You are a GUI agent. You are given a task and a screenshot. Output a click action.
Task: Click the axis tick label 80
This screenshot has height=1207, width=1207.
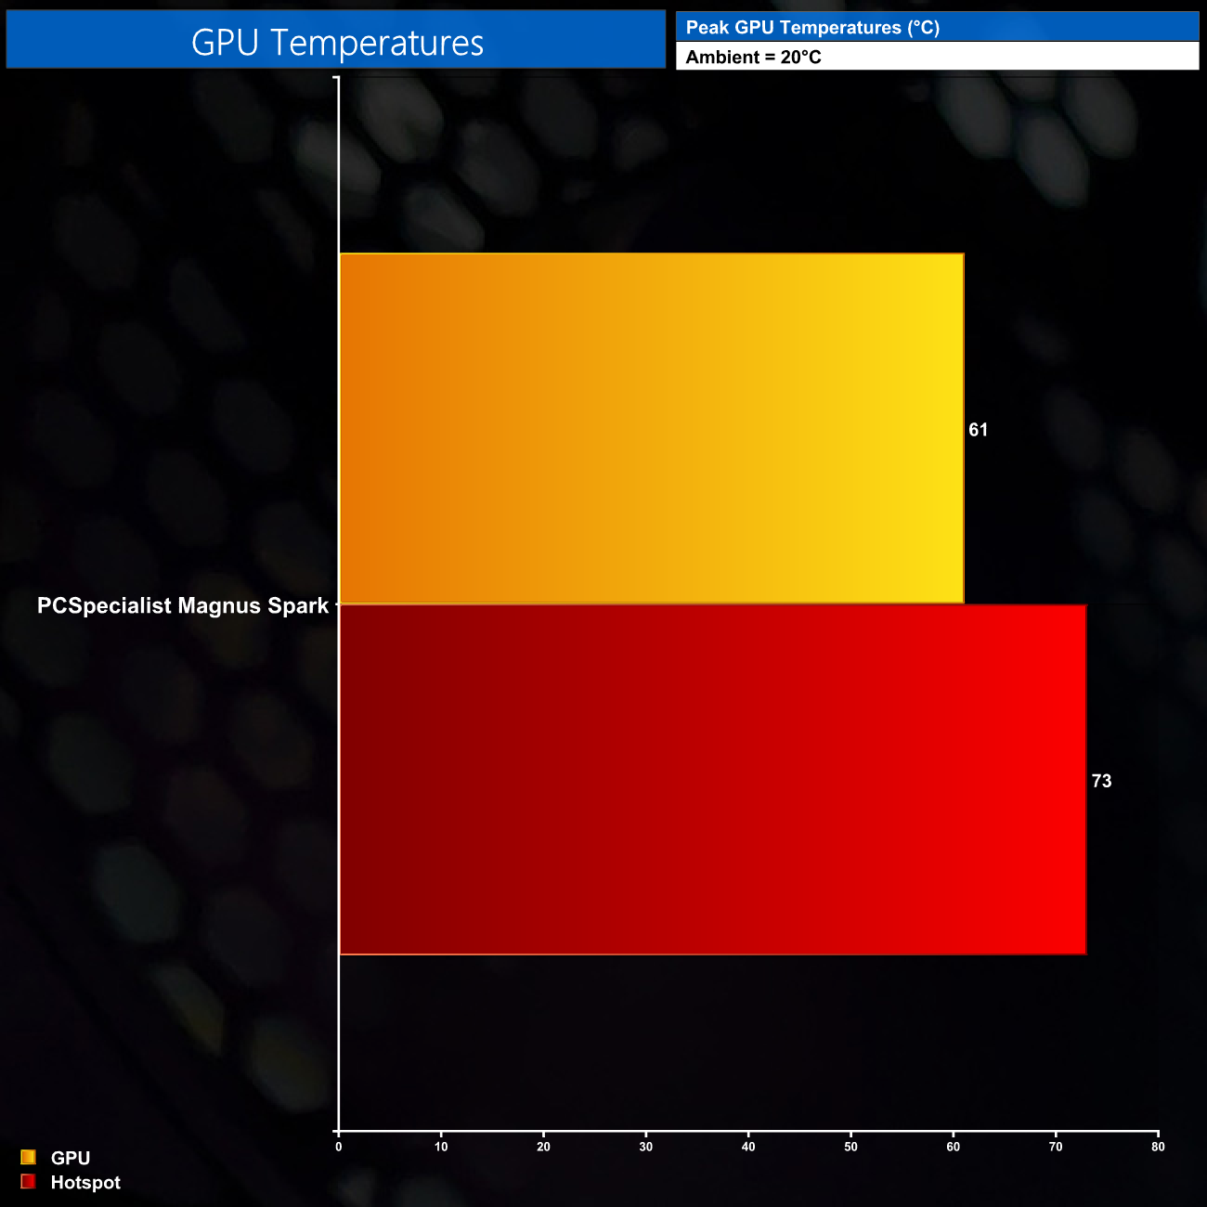pyautogui.click(x=1158, y=1147)
